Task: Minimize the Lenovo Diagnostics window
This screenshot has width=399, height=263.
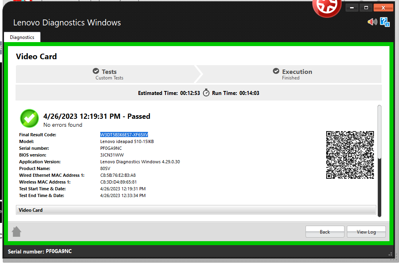Action: (x=352, y=8)
